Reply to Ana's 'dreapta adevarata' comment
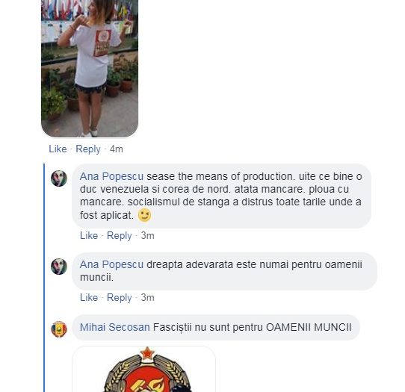405x392 pixels. point(119,298)
